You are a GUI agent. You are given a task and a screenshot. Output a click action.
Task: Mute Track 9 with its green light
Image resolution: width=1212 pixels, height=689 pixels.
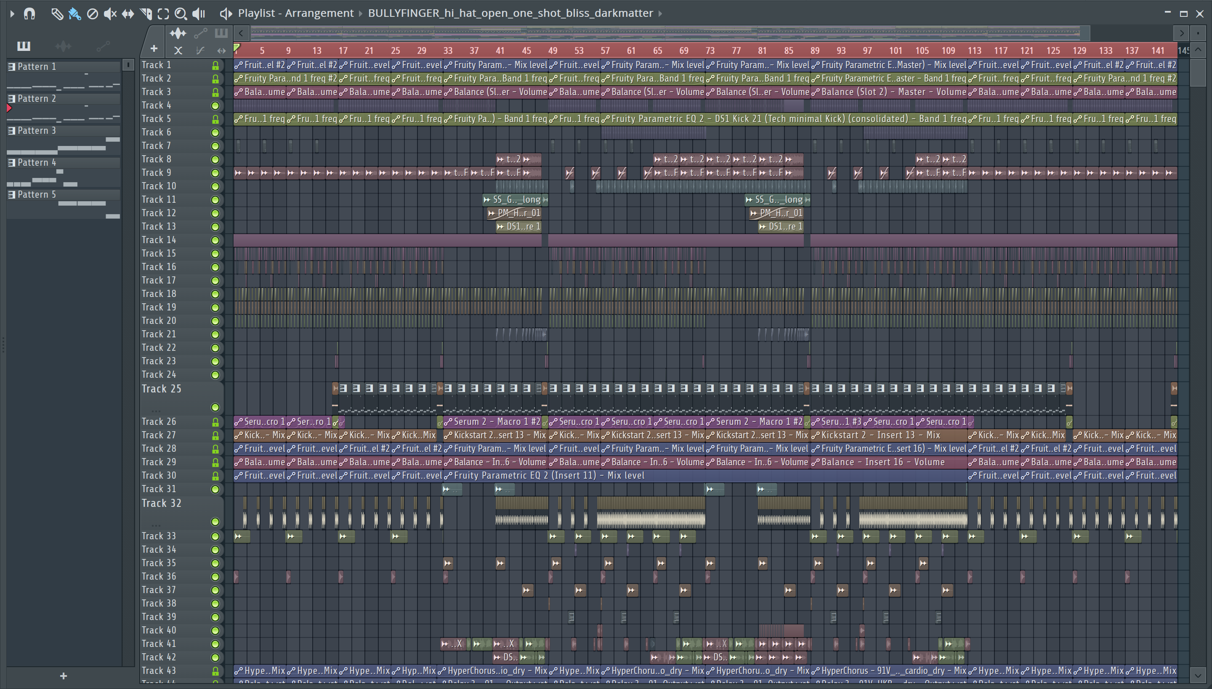[215, 173]
